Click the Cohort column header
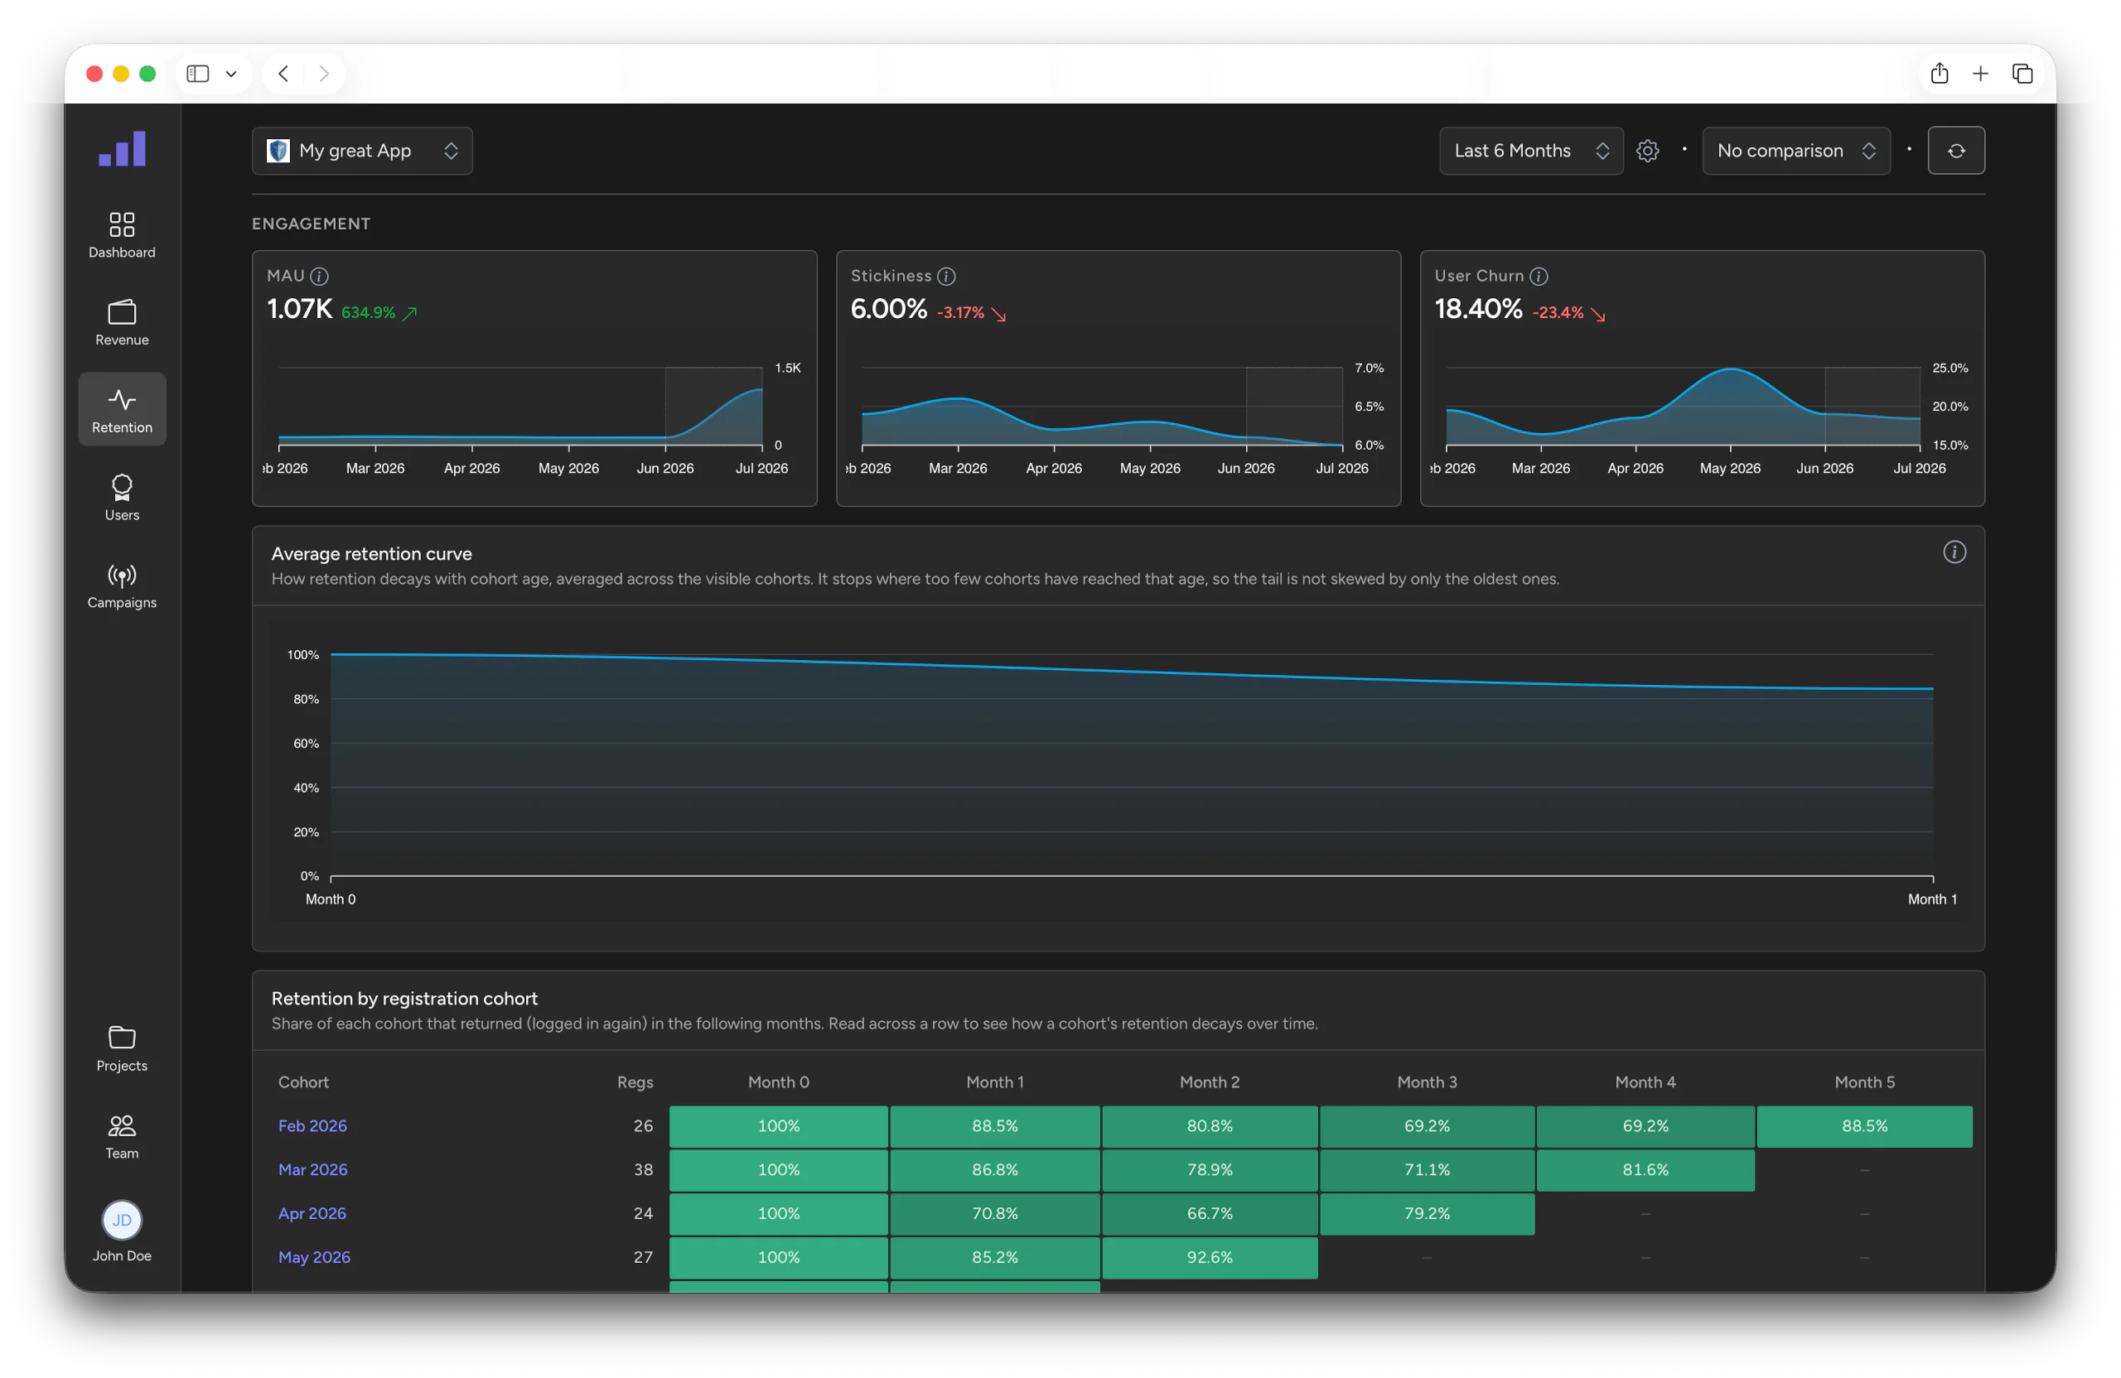 [303, 1082]
